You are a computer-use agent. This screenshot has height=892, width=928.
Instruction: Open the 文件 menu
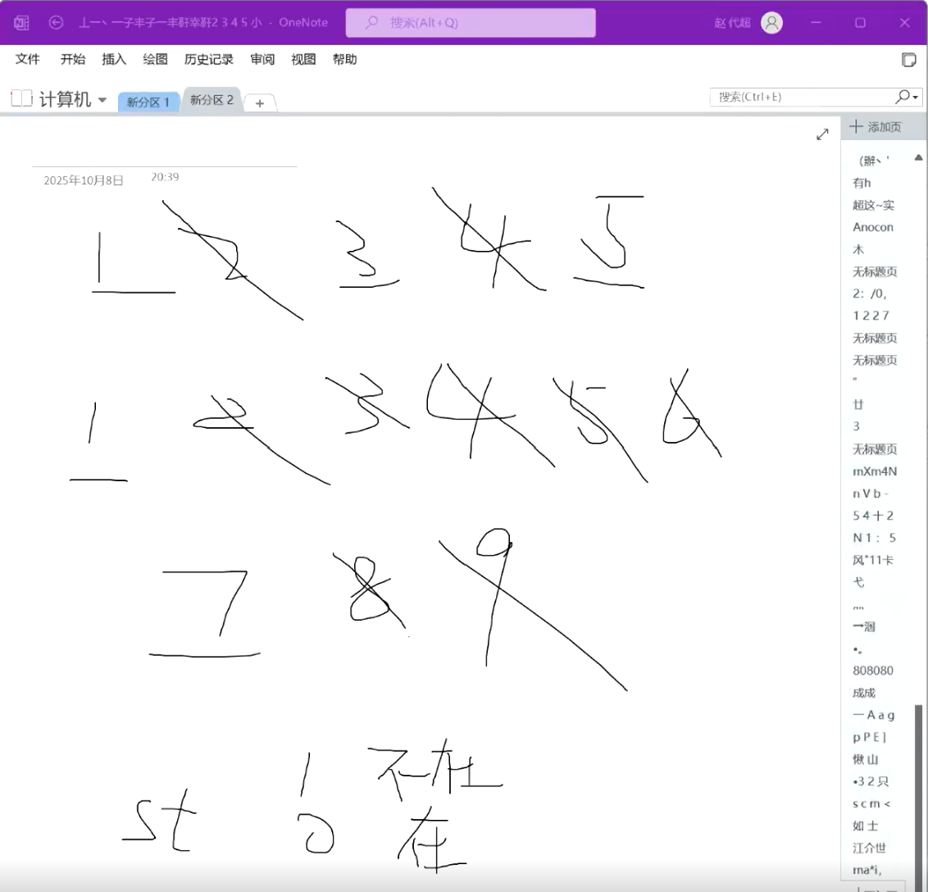click(x=28, y=59)
